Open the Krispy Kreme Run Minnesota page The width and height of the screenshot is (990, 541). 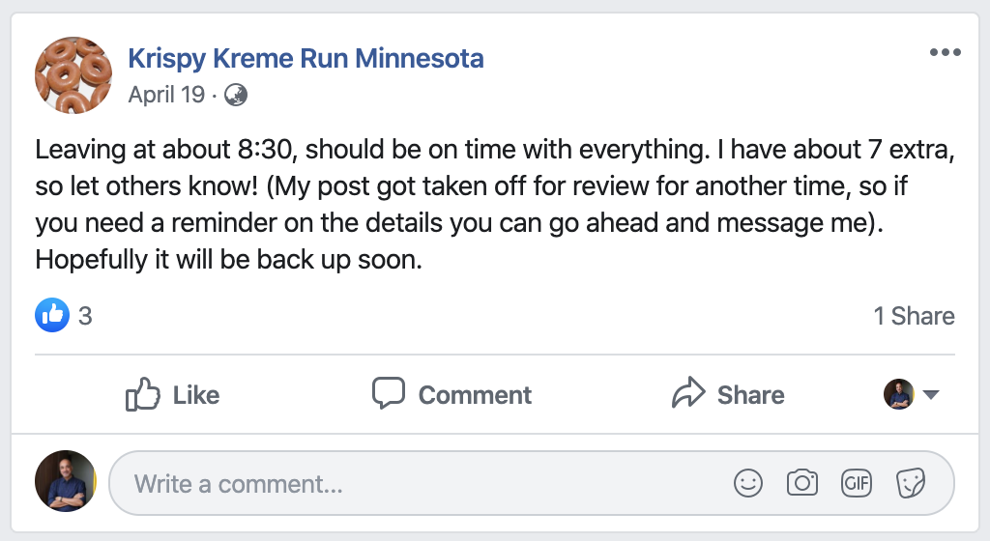pyautogui.click(x=306, y=58)
